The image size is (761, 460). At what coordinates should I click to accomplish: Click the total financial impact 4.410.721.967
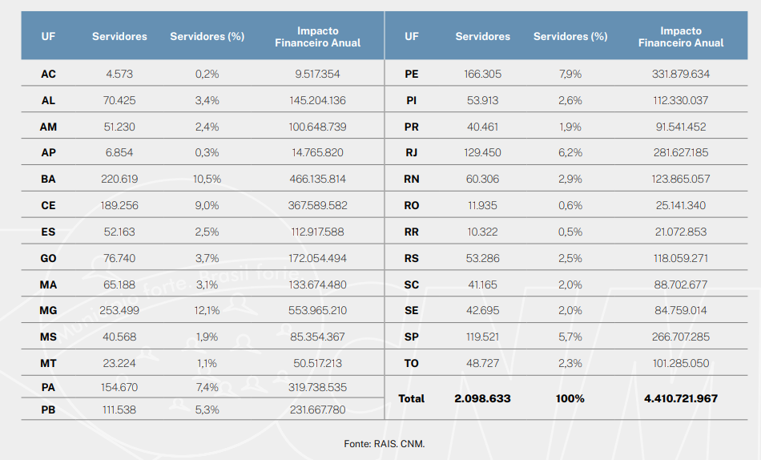(x=681, y=398)
